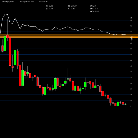Select the open value "O: 9.58"
The width and height of the screenshot is (138, 138).
(x=49, y=6)
